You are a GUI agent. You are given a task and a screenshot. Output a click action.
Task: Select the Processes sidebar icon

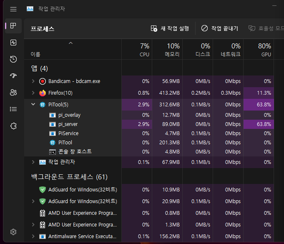[x=13, y=26]
